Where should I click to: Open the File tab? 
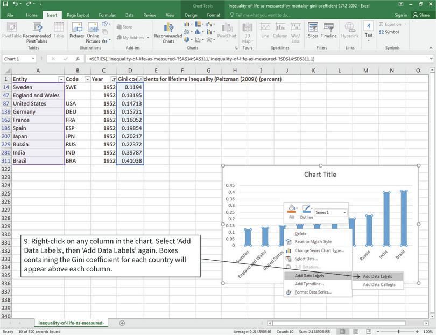(x=10, y=15)
